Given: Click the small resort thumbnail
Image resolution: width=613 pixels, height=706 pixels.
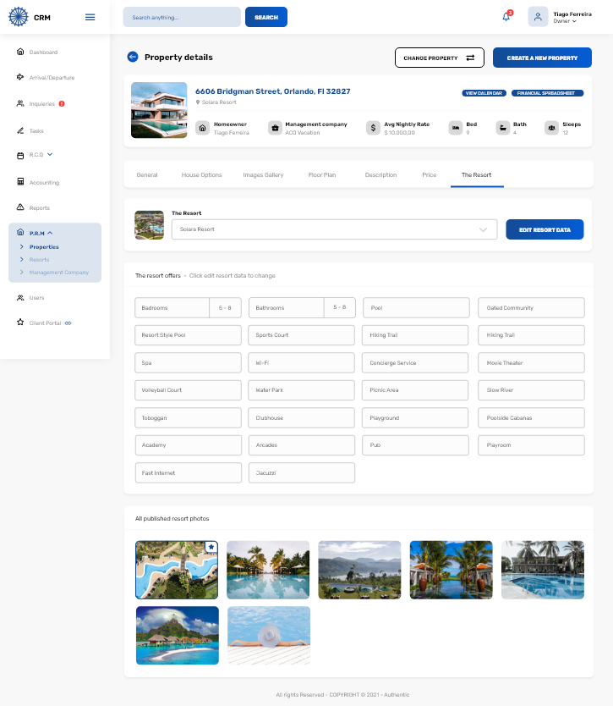Looking at the screenshot, I should pyautogui.click(x=150, y=225).
